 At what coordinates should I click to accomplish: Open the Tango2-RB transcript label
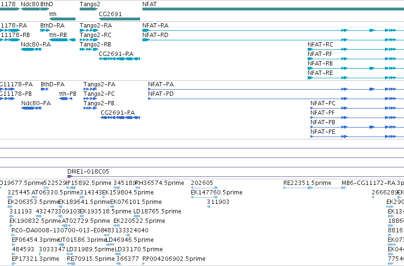(x=95, y=45)
